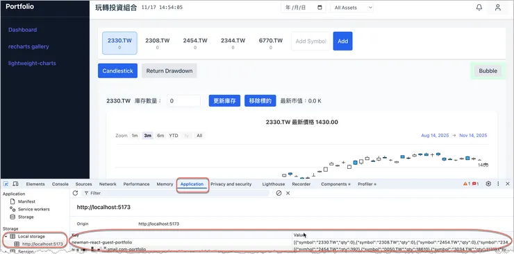Select the 2308.TW symbol tab

coord(158,43)
